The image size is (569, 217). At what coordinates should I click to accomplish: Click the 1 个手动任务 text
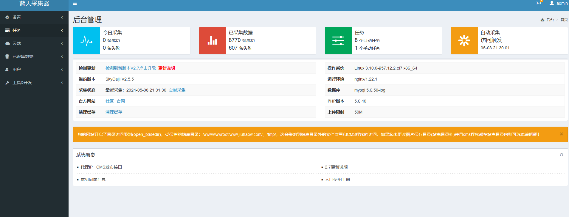(x=367, y=48)
